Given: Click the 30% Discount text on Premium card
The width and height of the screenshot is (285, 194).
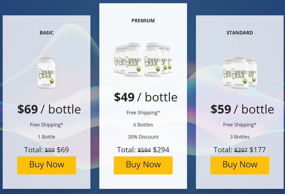Looking at the screenshot, I should click(143, 137).
